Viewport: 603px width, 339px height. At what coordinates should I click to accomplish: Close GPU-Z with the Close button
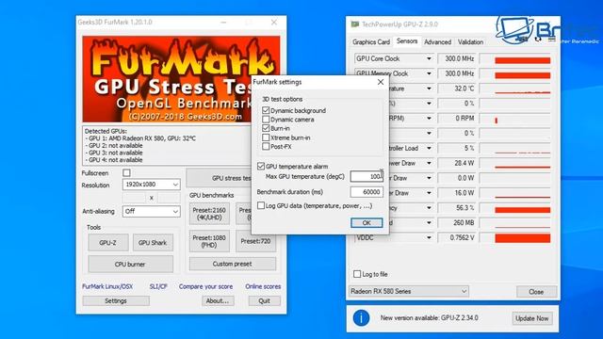(536, 292)
